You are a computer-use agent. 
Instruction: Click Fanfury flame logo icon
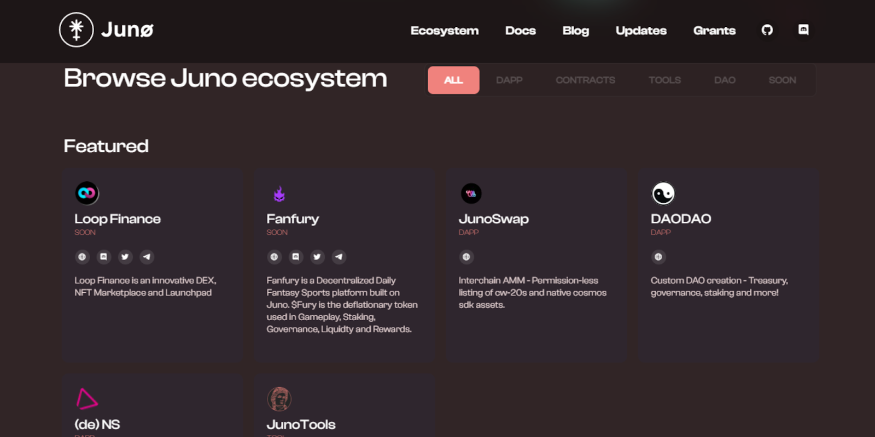click(x=279, y=194)
